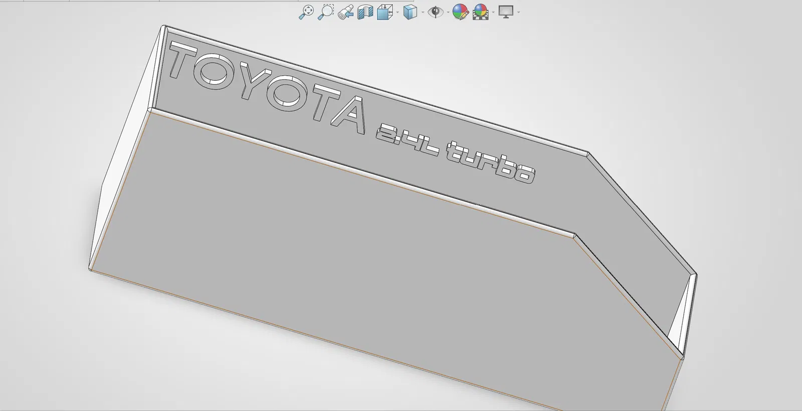Toggle the Section View tool
Screen dimensions: 802x411
pos(365,12)
